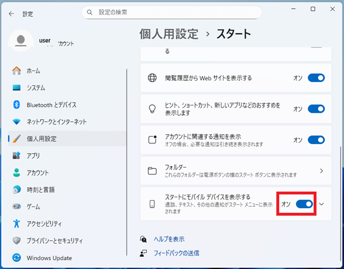Click the Bluetooth とデバイス icon
Viewport: 344px width, 269px height.
(16, 105)
